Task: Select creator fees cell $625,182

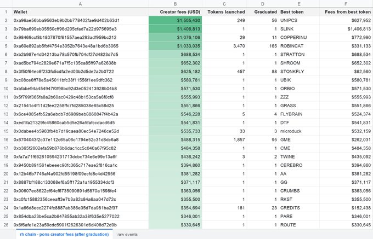Action: (176, 72)
